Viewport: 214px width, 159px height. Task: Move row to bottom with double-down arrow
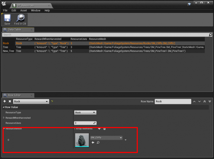point(210,101)
